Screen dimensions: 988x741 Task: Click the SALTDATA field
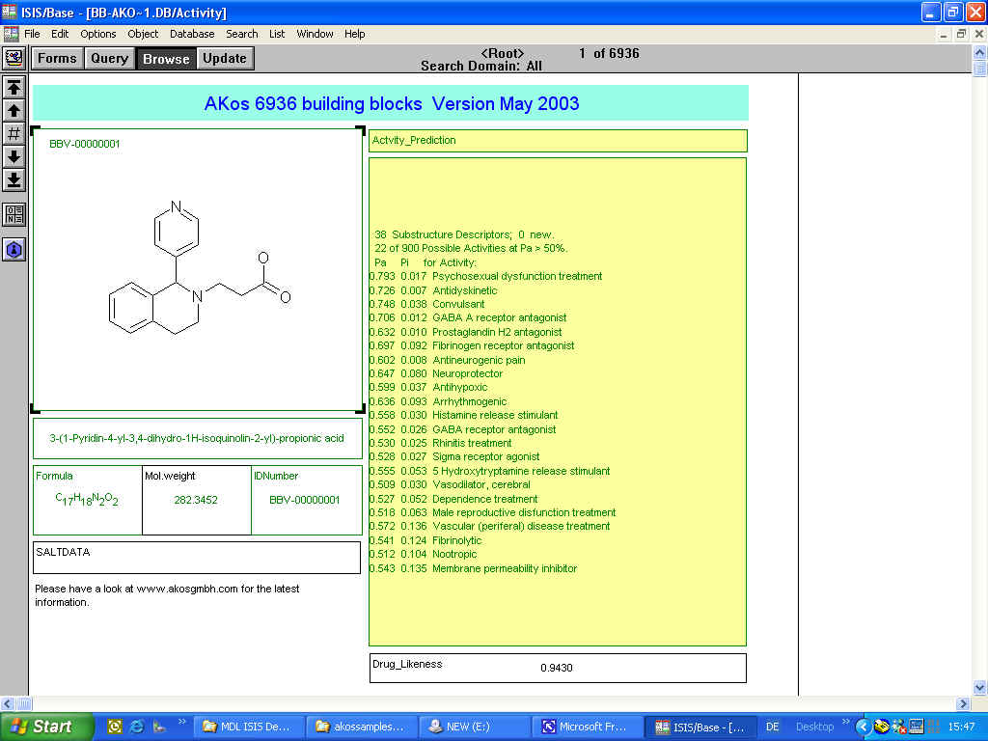click(x=197, y=559)
